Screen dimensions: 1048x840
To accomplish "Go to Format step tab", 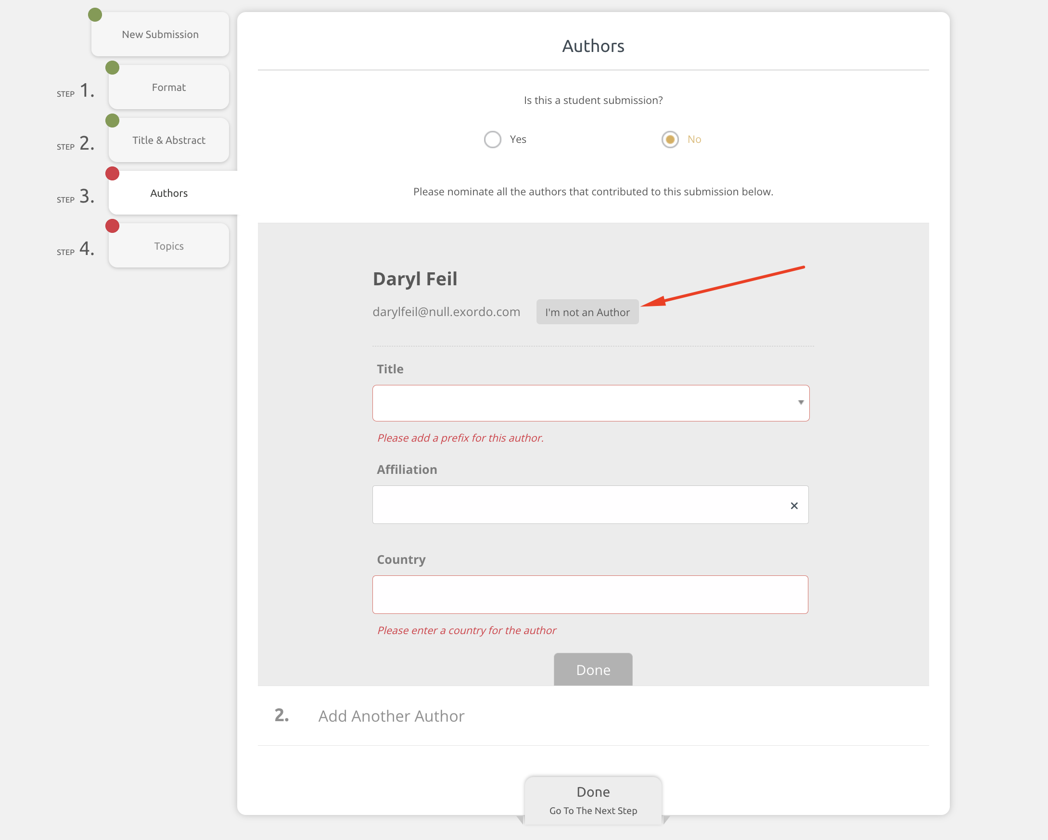I will (x=169, y=88).
